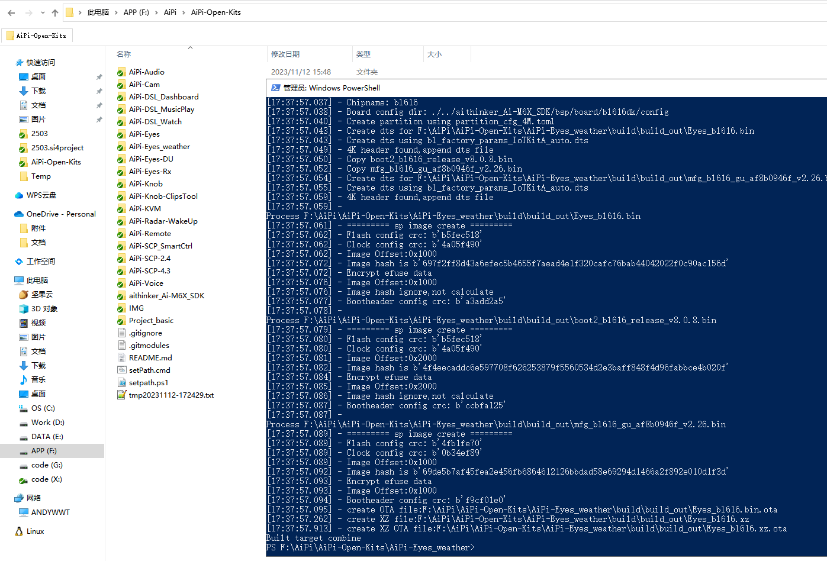Image resolution: width=827 pixels, height=561 pixels.
Task: Open the Work (D:) drive
Action: [41, 423]
